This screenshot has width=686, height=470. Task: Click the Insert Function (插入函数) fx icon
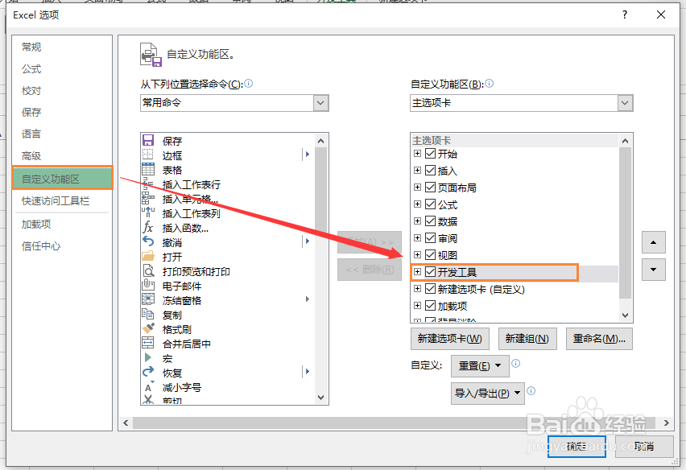tap(148, 227)
